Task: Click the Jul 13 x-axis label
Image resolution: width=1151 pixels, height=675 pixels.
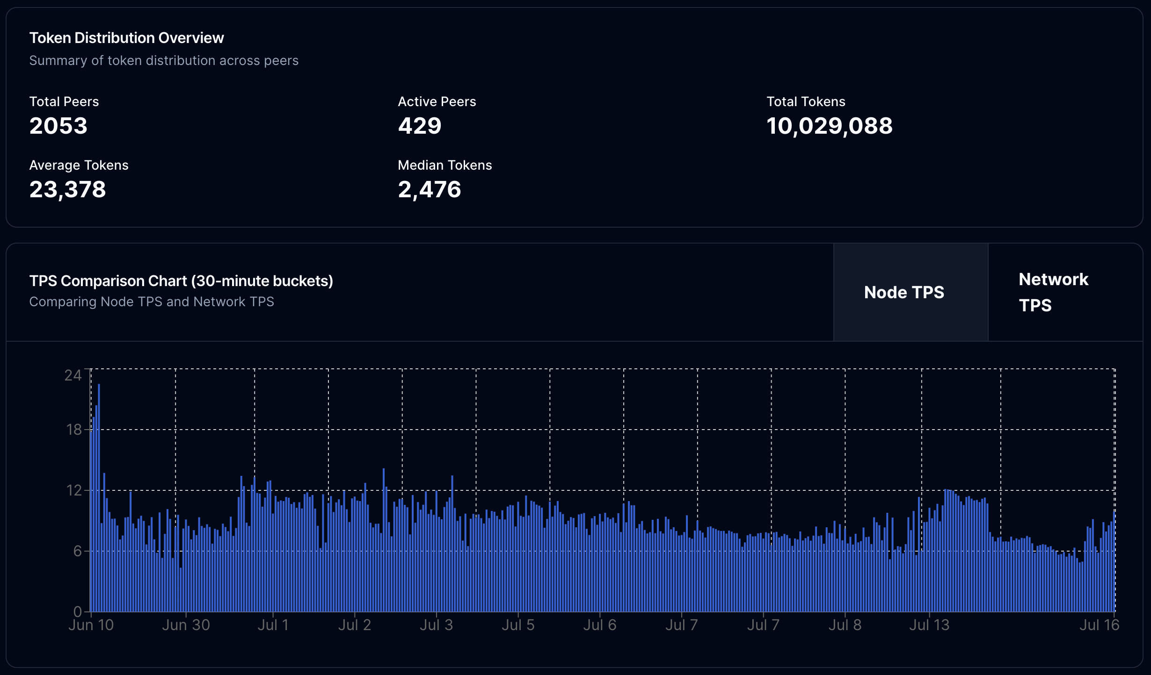Action: (x=929, y=625)
